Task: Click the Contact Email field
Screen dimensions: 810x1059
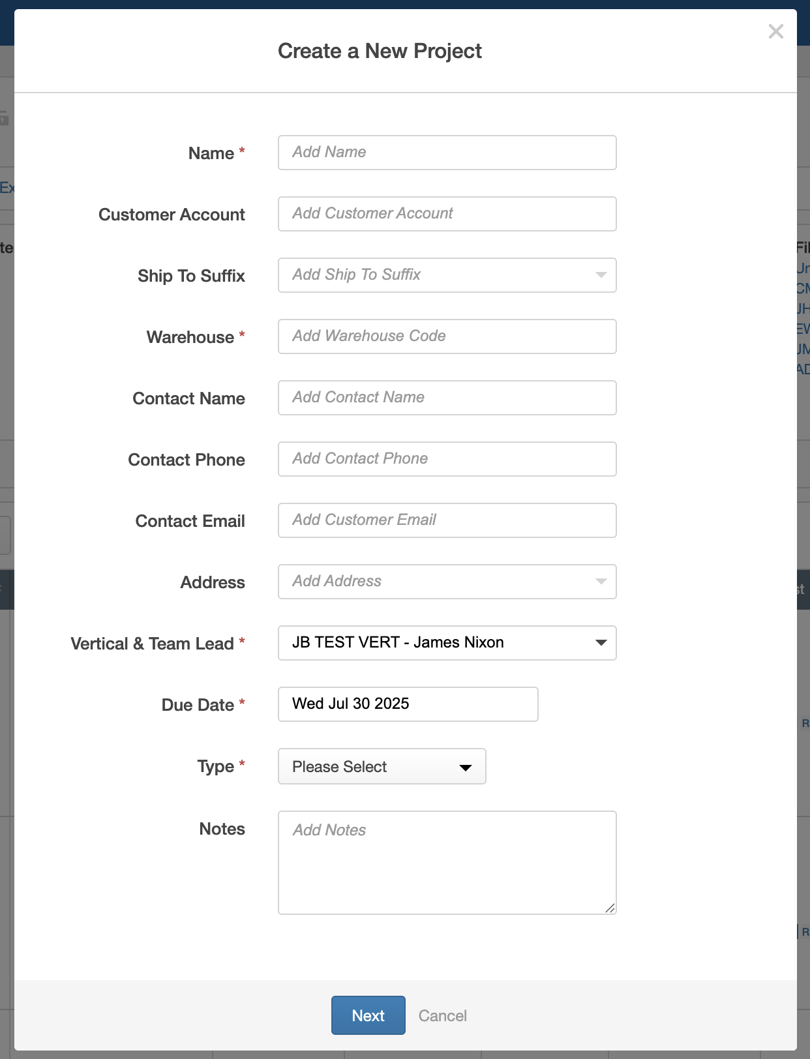Action: click(x=447, y=520)
